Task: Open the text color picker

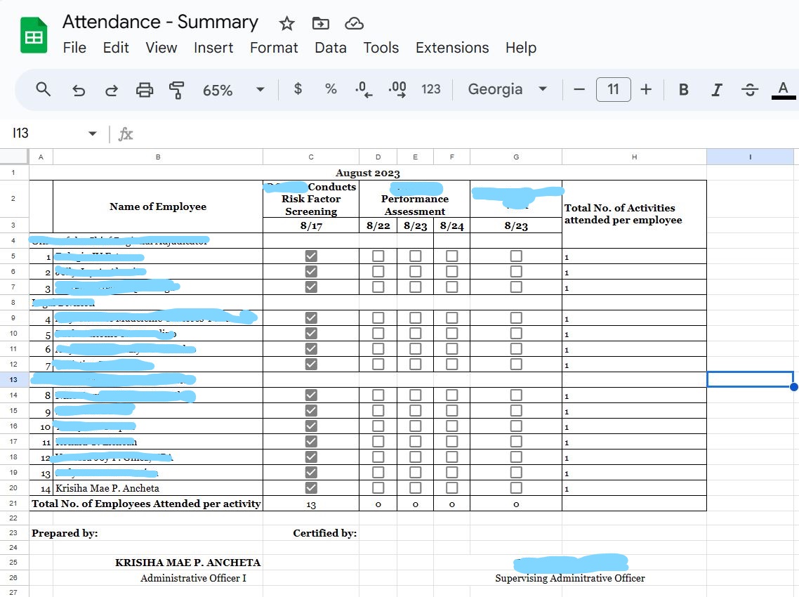Action: (784, 90)
